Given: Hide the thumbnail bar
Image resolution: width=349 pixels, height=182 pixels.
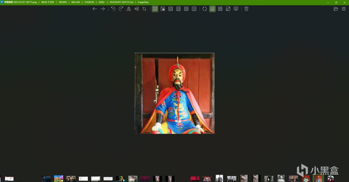Looking at the screenshot, I should [x=212, y=9].
